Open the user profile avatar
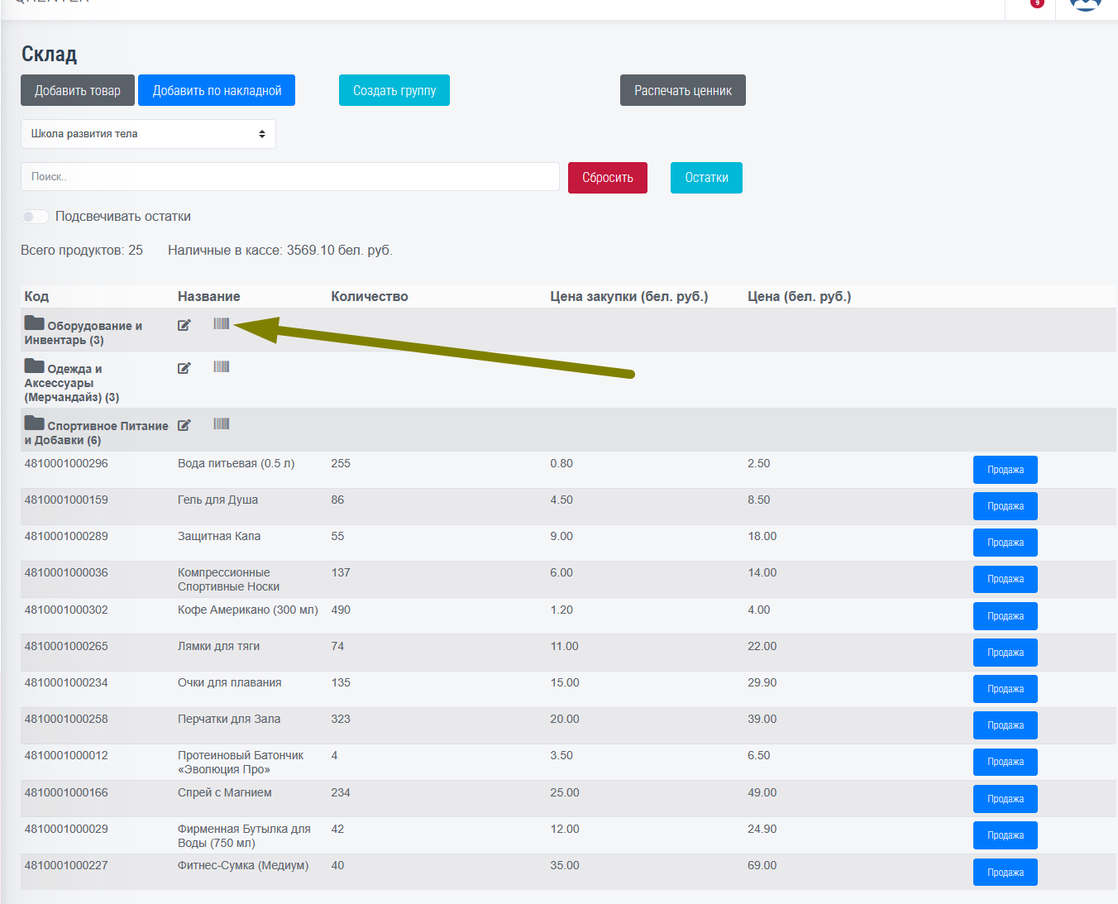 (1085, 3)
